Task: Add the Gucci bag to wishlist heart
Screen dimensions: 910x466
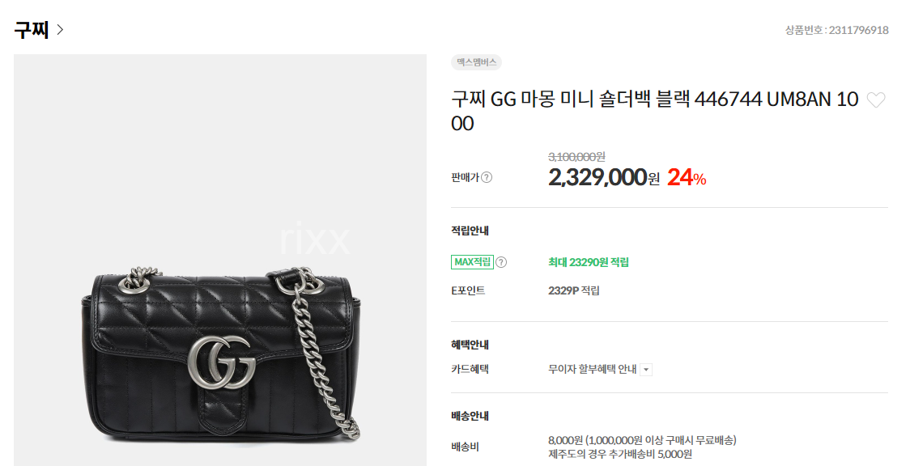Action: (x=876, y=100)
